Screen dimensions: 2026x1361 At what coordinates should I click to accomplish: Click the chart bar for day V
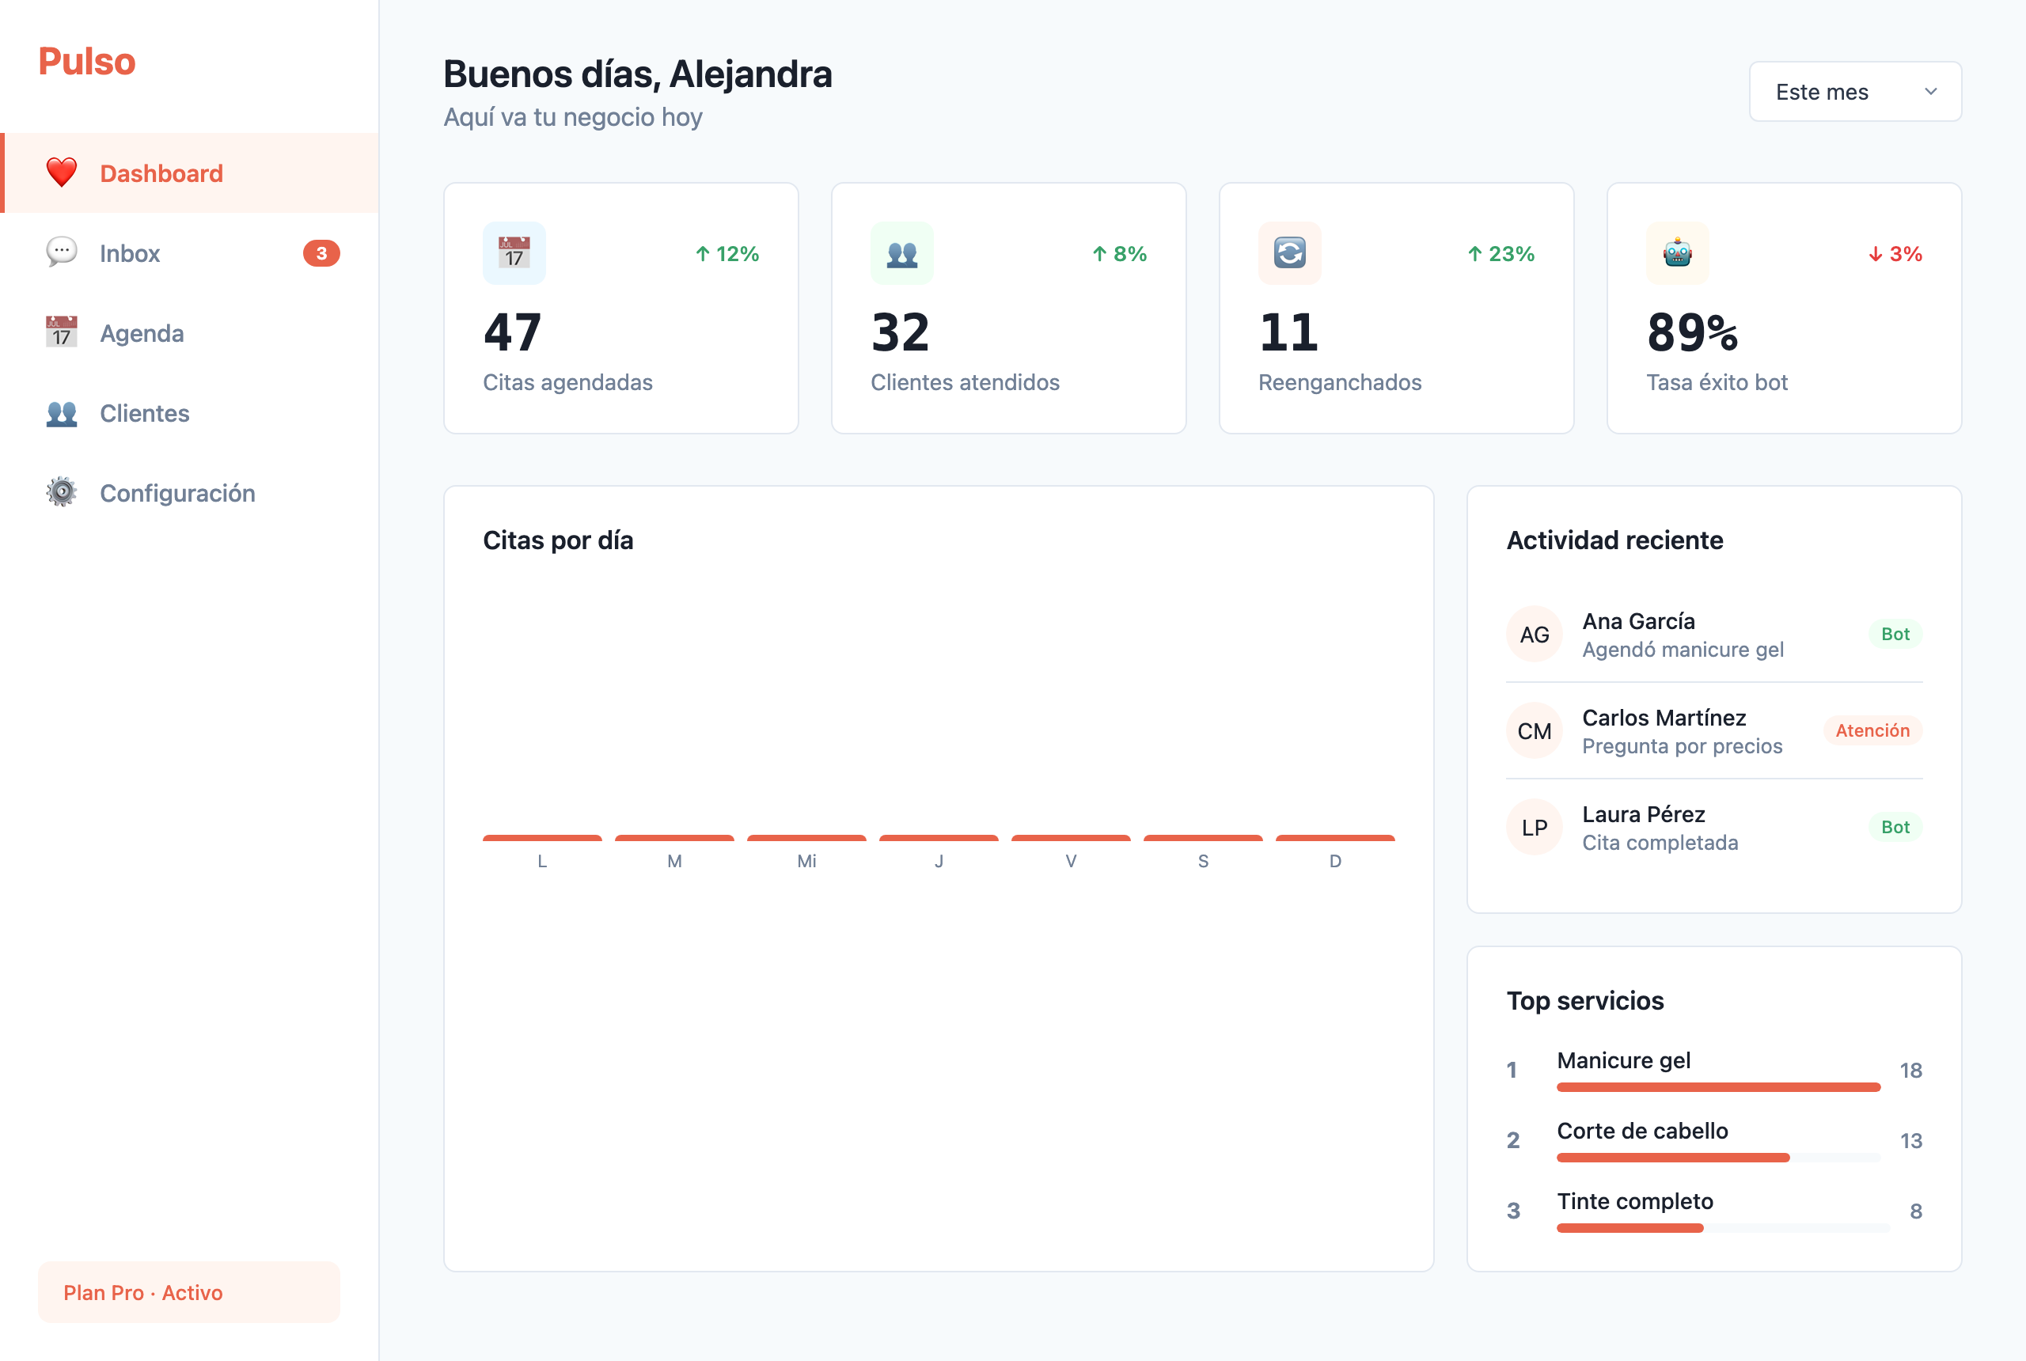coord(1071,838)
